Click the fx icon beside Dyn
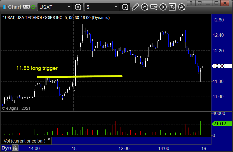Image resolution: width=233 pixels, height=152 pixels. coord(15,148)
